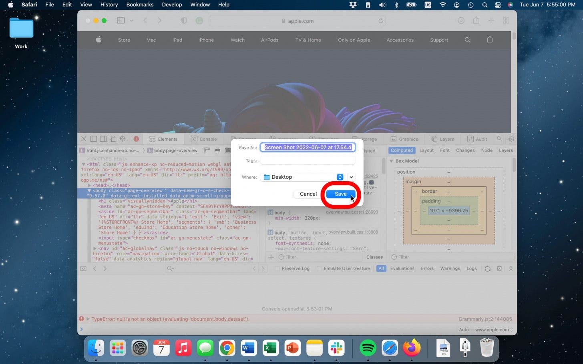Enable Emulate User Gesture
The height and width of the screenshot is (364, 583).
[320, 268]
